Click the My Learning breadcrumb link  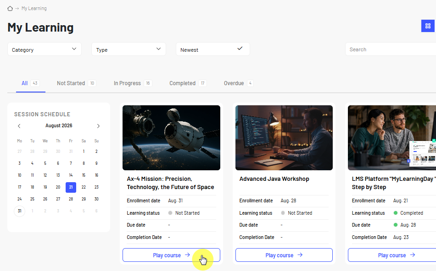[34, 8]
